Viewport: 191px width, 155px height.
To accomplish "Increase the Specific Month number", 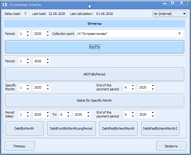I will pos(28,86).
